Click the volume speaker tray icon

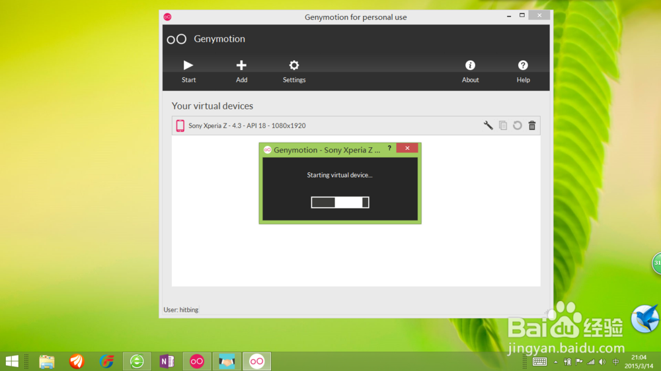(x=602, y=362)
